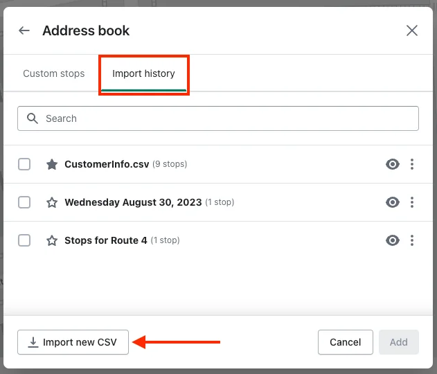The image size is (437, 374).
Task: Go back using the left arrow icon
Action: point(24,30)
